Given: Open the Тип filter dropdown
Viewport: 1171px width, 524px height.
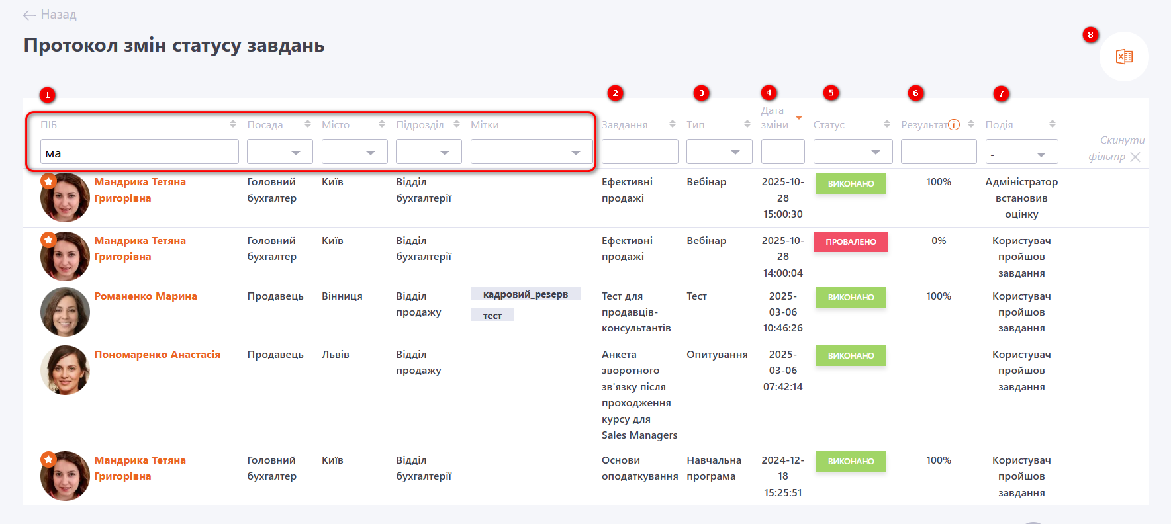Looking at the screenshot, I should point(719,152).
